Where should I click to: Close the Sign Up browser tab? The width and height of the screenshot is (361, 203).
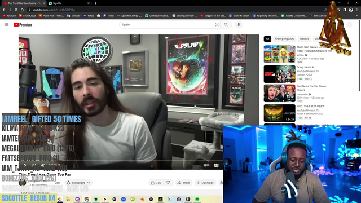(x=89, y=3)
